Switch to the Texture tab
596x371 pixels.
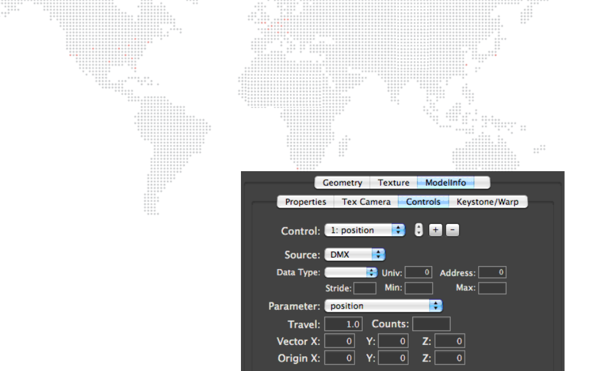393,183
